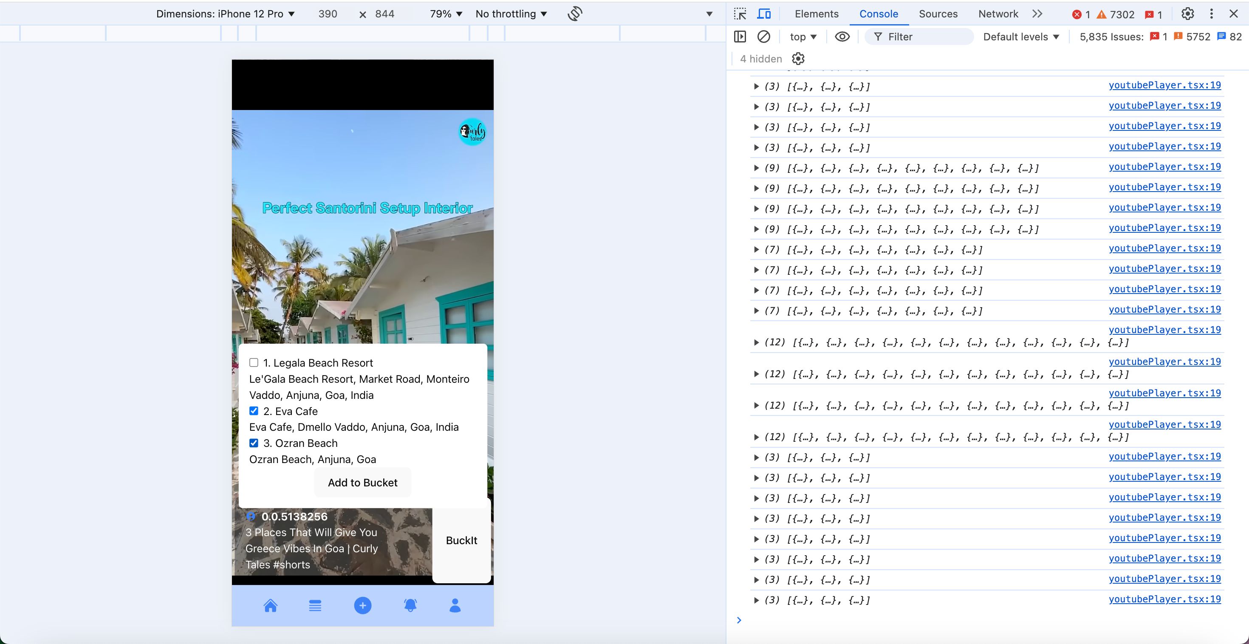This screenshot has height=644, width=1249.
Task: Click the plus/add icon in bottom nav
Action: pos(362,604)
